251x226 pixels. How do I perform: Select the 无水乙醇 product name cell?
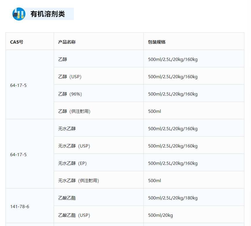[67, 129]
